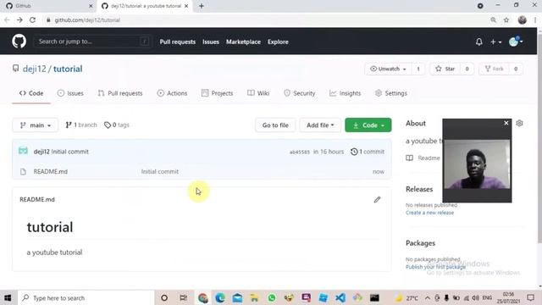Close the deji12/tutorial browser tab
This screenshot has width=542, height=305.
(186, 6)
